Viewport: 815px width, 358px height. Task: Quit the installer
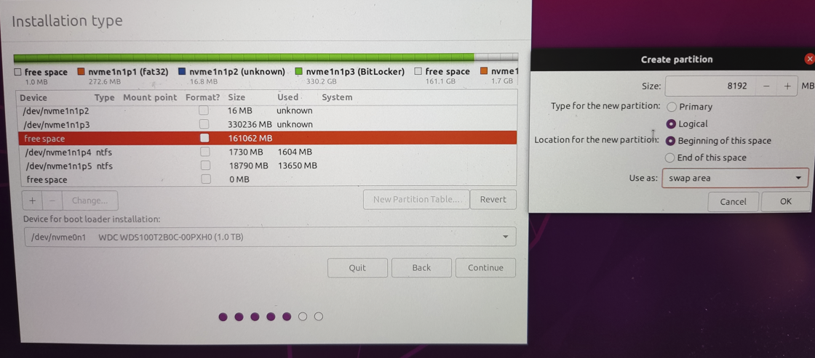(x=357, y=268)
